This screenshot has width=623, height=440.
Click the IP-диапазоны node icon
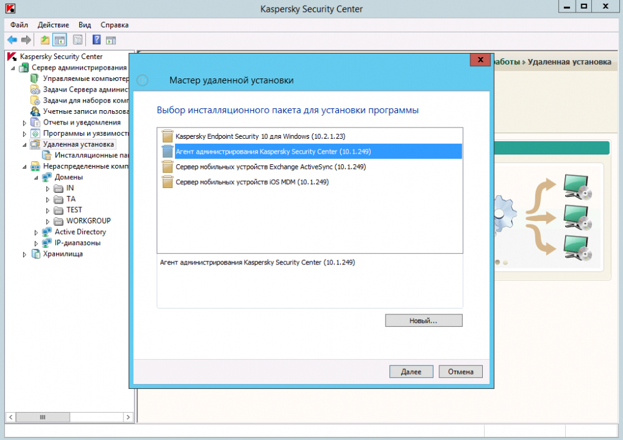tap(47, 243)
